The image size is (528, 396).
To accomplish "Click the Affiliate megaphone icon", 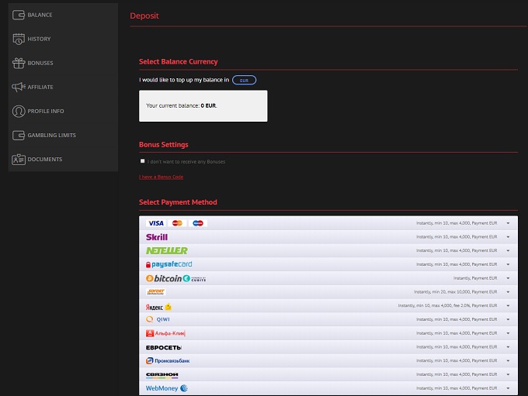I will pos(19,87).
